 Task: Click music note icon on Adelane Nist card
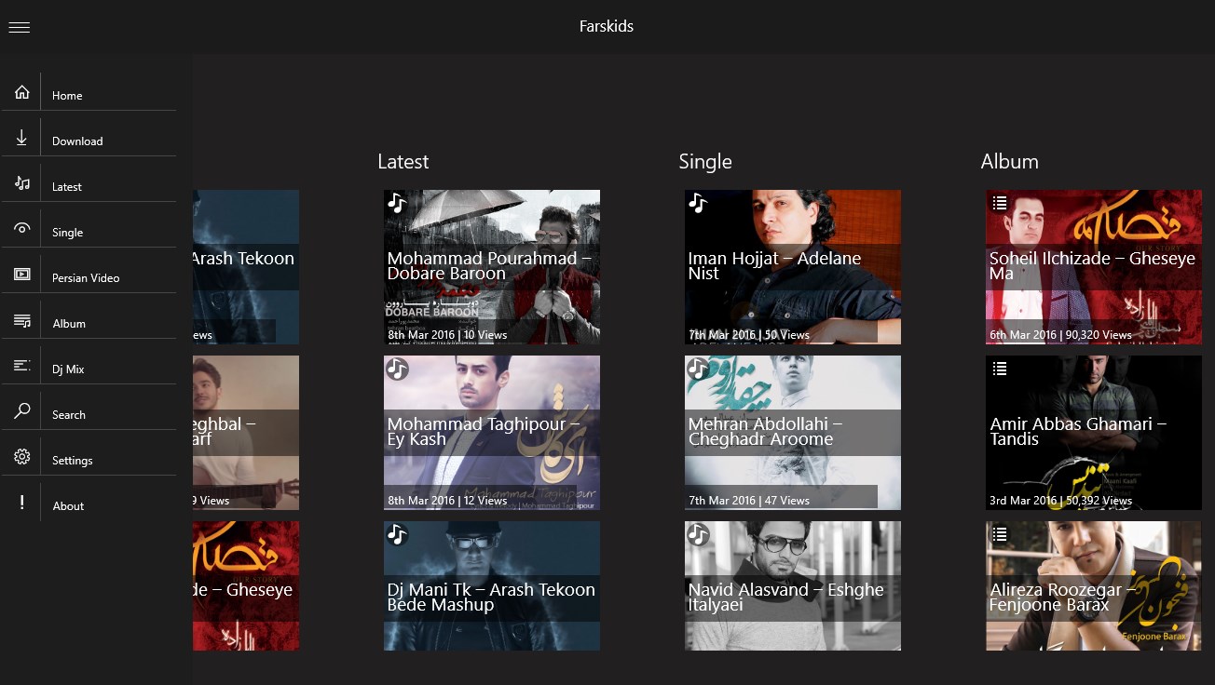tap(698, 203)
